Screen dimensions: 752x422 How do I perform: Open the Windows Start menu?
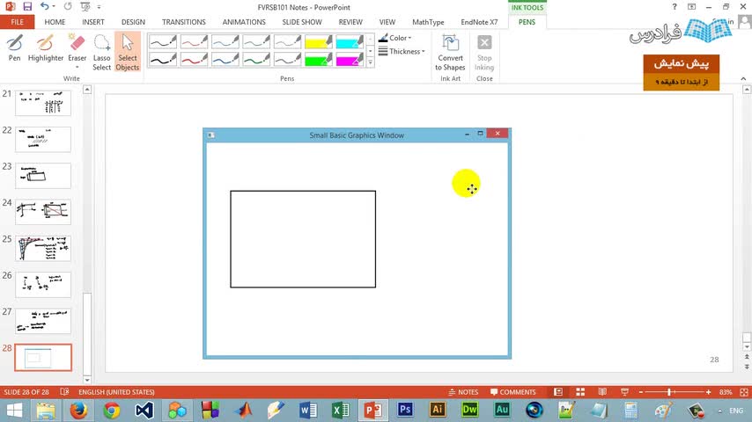tap(14, 411)
